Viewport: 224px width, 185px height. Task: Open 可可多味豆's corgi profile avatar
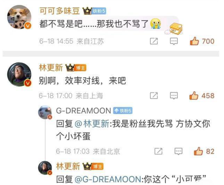(x=19, y=17)
